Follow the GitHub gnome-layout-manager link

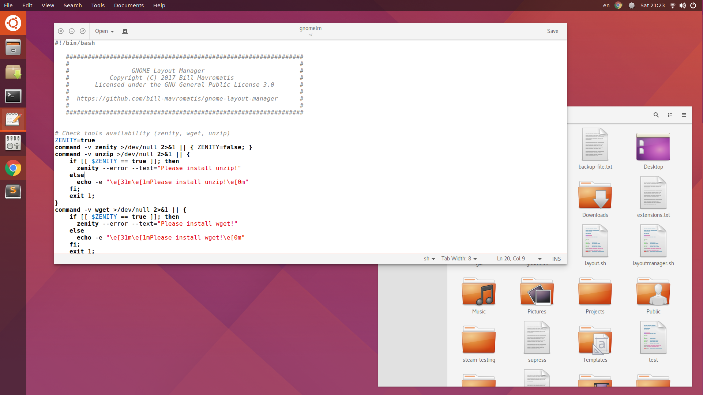point(177,99)
